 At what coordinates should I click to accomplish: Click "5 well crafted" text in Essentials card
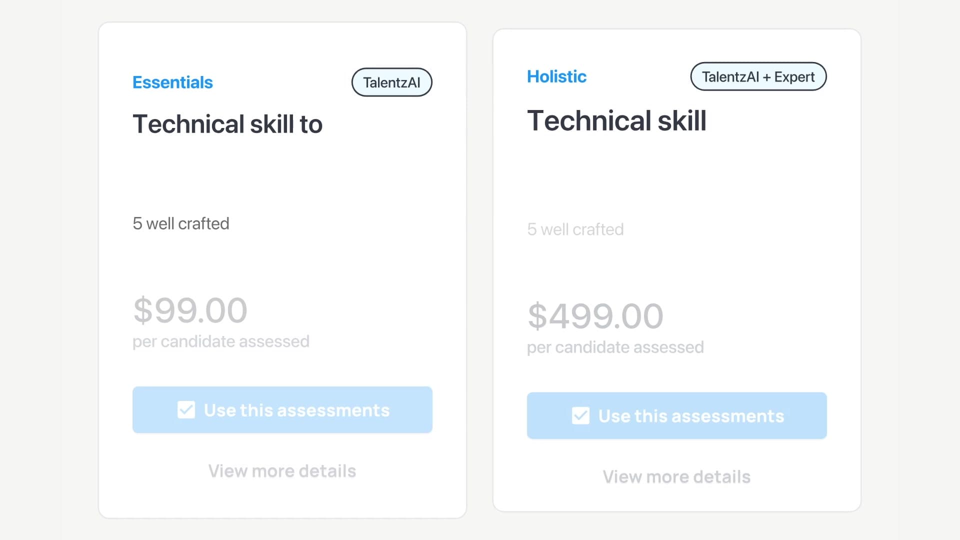180,223
